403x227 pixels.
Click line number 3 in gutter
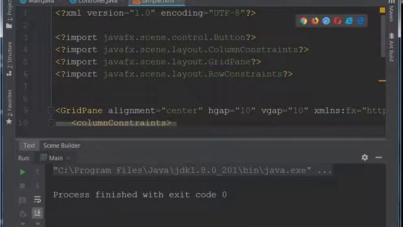(x=25, y=38)
